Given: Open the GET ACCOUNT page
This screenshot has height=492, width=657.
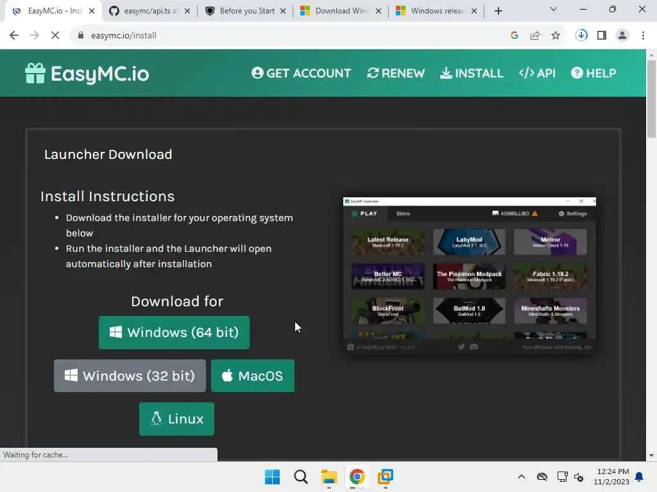Looking at the screenshot, I should point(302,73).
